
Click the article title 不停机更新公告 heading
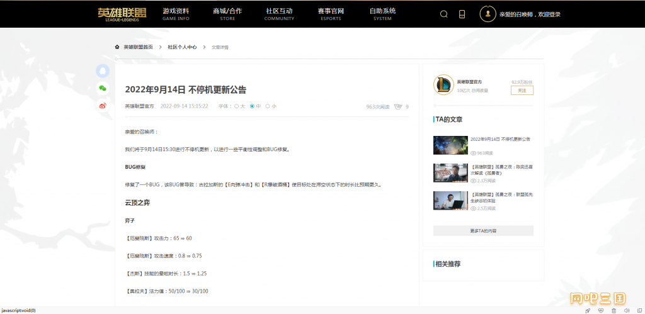(x=186, y=89)
